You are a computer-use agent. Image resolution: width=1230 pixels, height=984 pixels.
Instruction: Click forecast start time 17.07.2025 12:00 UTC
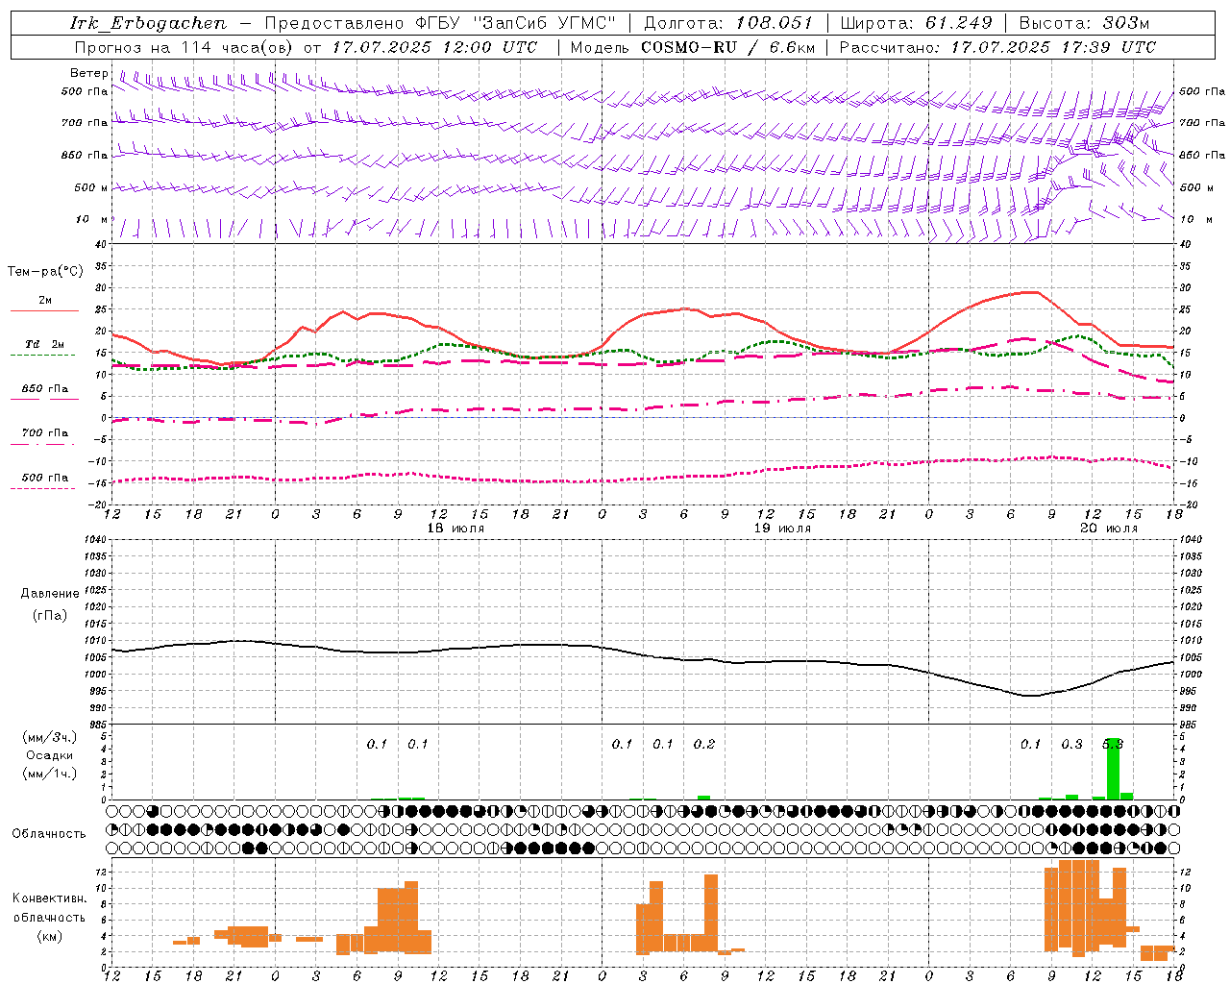click(434, 46)
